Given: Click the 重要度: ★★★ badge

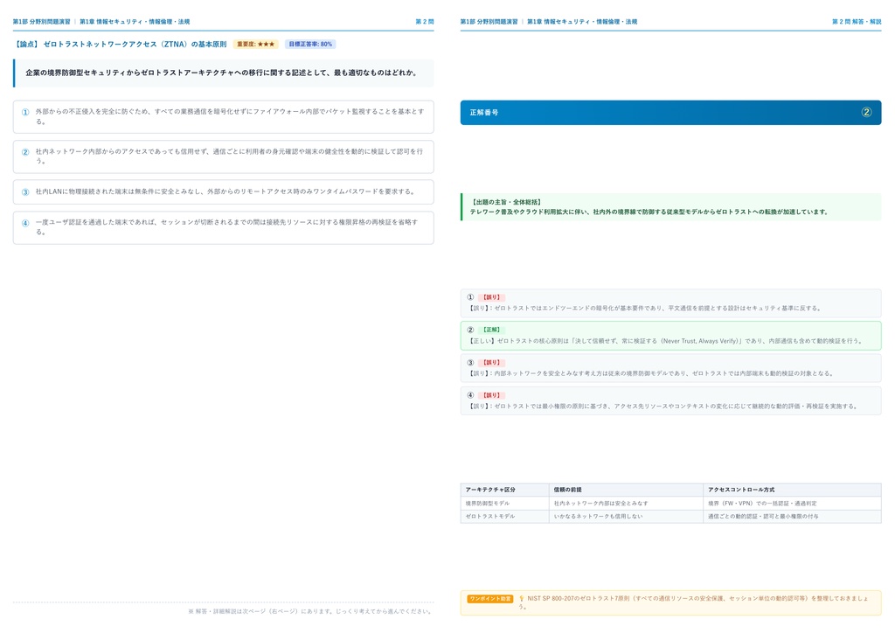Looking at the screenshot, I should tap(256, 44).
